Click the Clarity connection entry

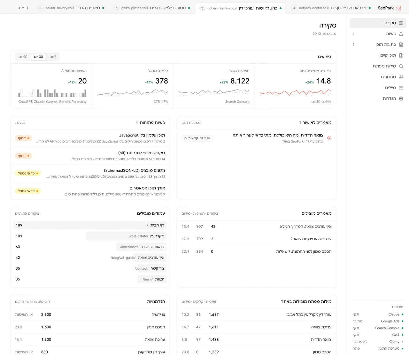pyautogui.click(x=378, y=342)
